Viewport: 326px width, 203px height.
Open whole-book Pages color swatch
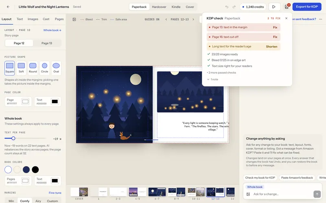[x=25, y=181]
